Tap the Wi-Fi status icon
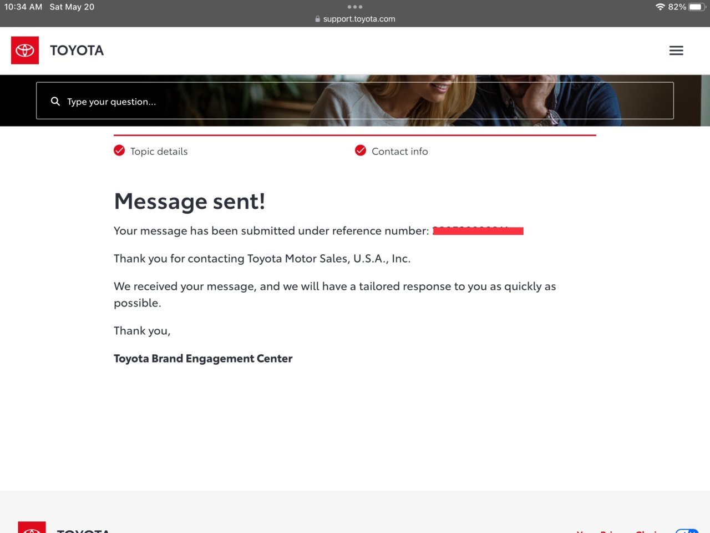This screenshot has height=533, width=710. tap(660, 7)
